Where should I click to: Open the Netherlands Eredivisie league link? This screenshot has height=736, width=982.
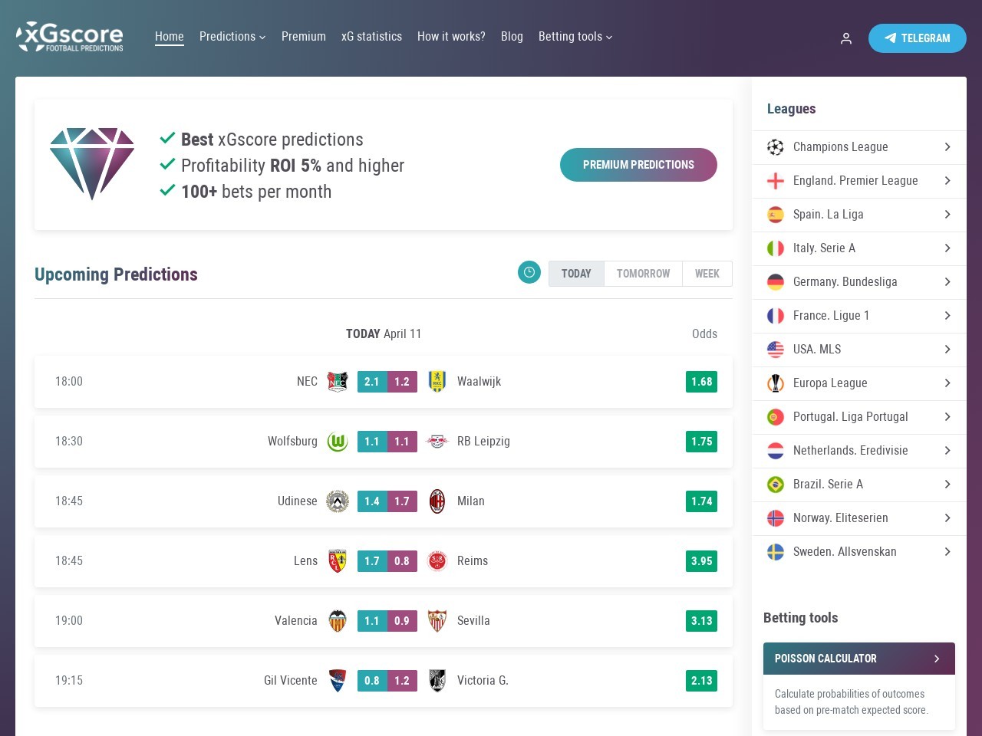coord(859,450)
